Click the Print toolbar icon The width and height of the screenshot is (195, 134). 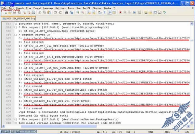coord(33,13)
